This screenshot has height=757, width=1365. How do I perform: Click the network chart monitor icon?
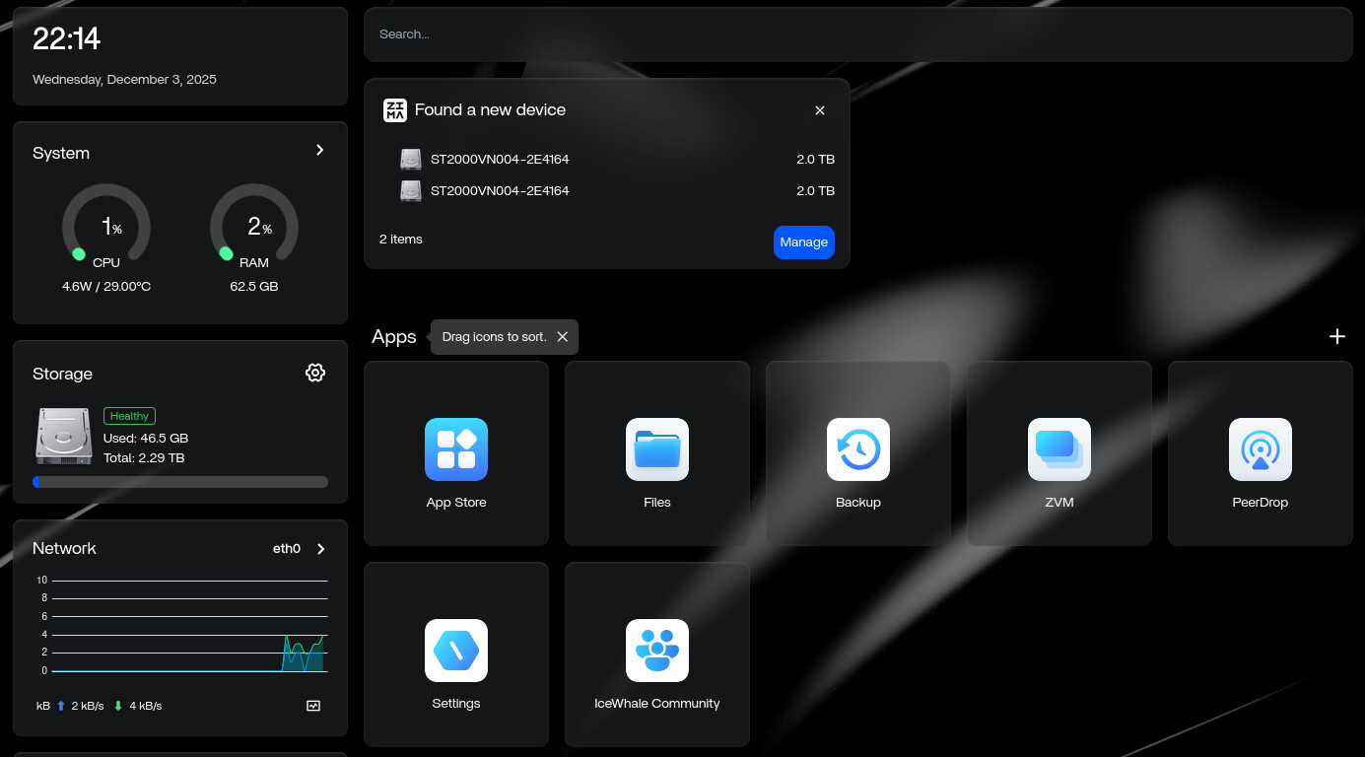pos(313,706)
